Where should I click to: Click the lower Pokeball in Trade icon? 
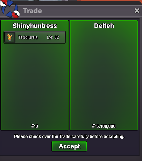click(16, 14)
